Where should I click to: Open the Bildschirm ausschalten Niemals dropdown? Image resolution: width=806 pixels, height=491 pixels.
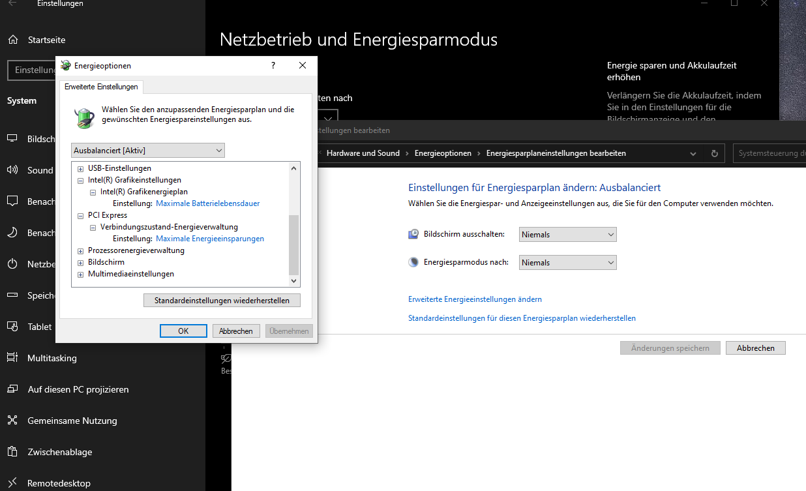point(568,234)
